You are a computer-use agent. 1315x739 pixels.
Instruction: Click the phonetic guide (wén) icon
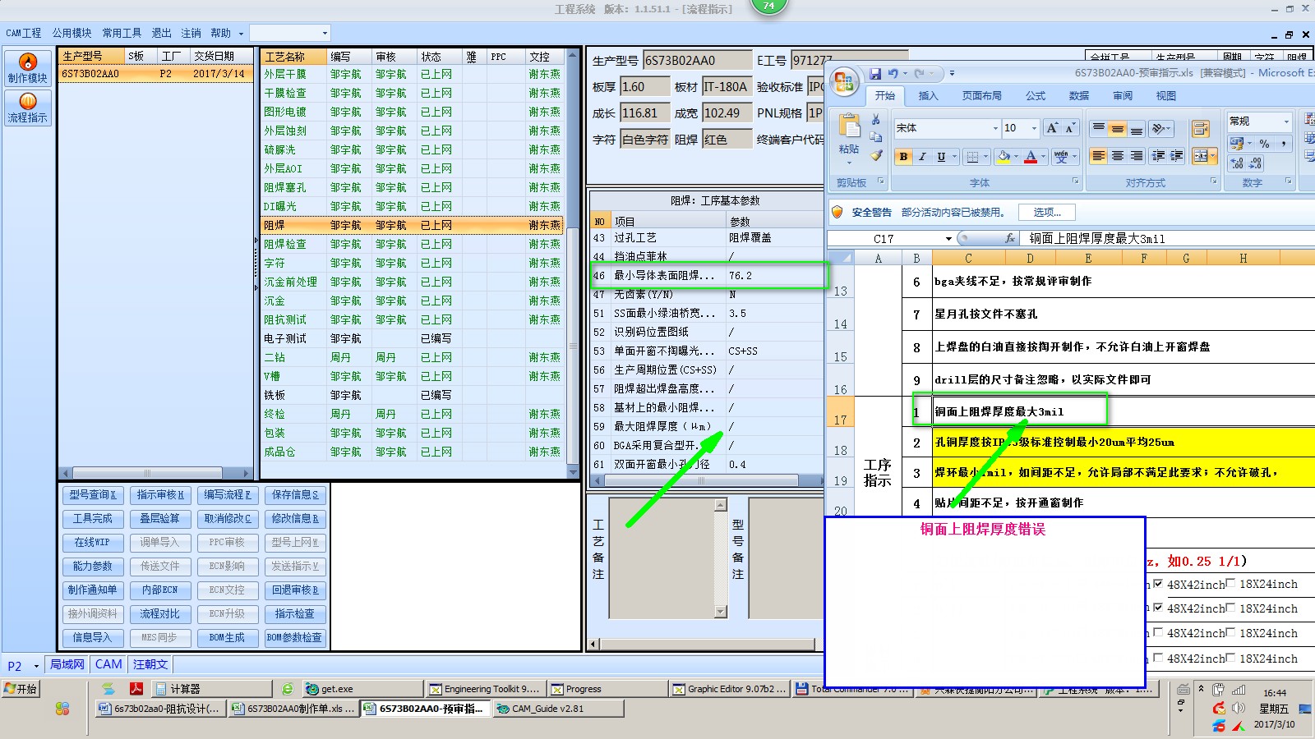[x=1061, y=157]
